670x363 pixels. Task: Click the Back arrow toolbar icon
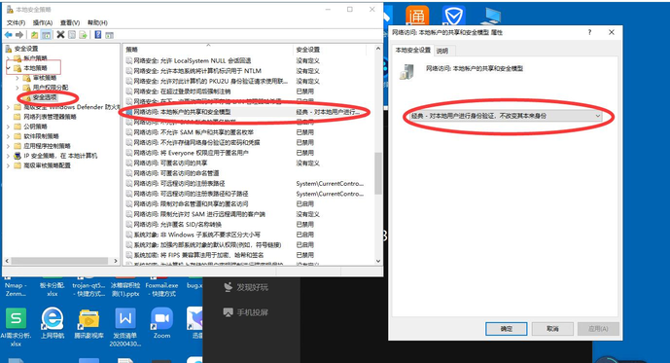[8, 35]
